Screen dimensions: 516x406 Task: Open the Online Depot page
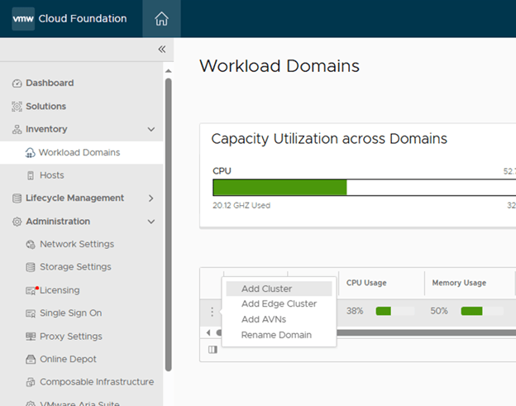(68, 359)
